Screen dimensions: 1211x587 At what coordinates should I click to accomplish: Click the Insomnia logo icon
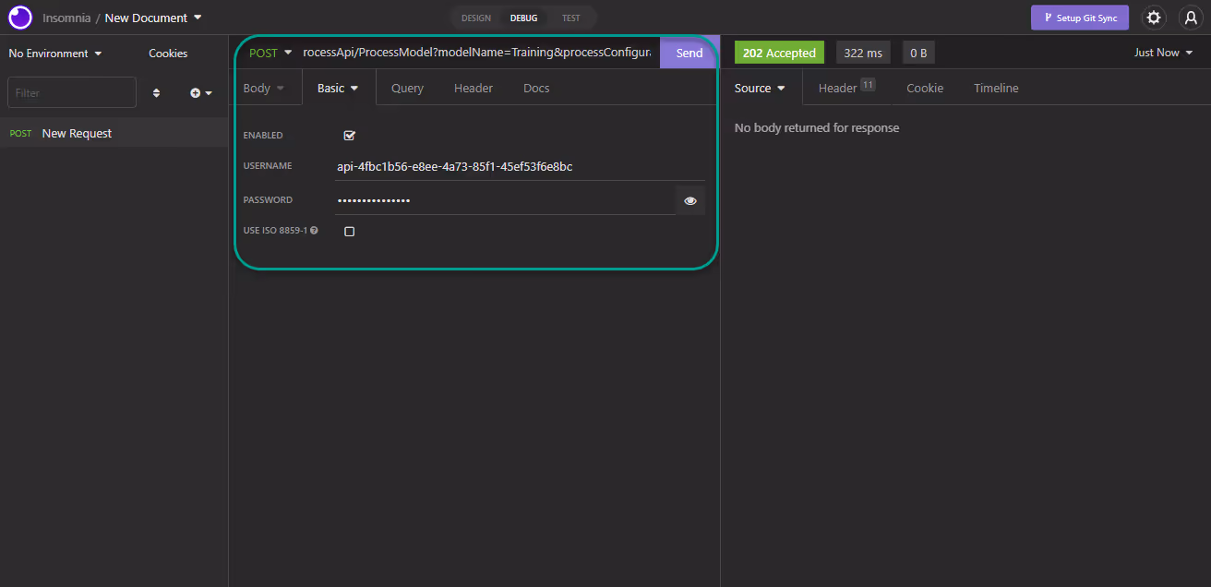tap(20, 18)
